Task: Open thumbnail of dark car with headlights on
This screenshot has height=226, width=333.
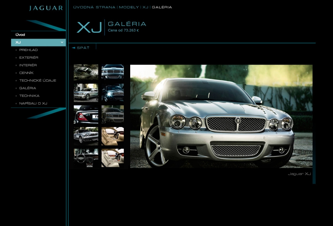Action: point(113,93)
